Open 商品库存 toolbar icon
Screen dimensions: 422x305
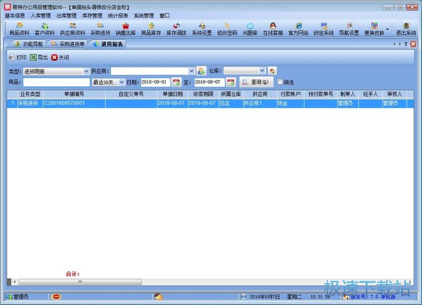point(151,29)
